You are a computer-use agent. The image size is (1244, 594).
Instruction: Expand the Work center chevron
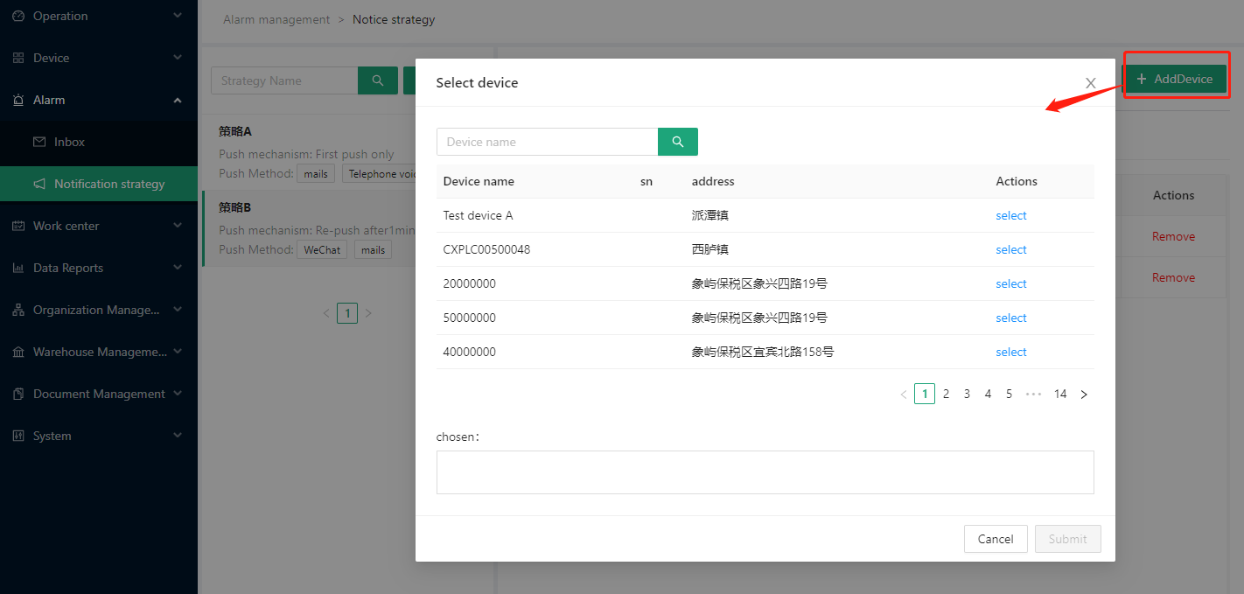pyautogui.click(x=178, y=226)
